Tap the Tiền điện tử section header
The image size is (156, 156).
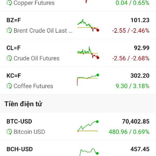[23, 104]
